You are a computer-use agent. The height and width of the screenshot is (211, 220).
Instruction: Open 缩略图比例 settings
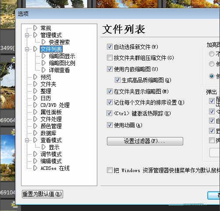62,63
